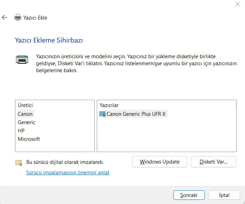Select Canon in the Üretici list
The height and width of the screenshot is (204, 245).
[25, 114]
